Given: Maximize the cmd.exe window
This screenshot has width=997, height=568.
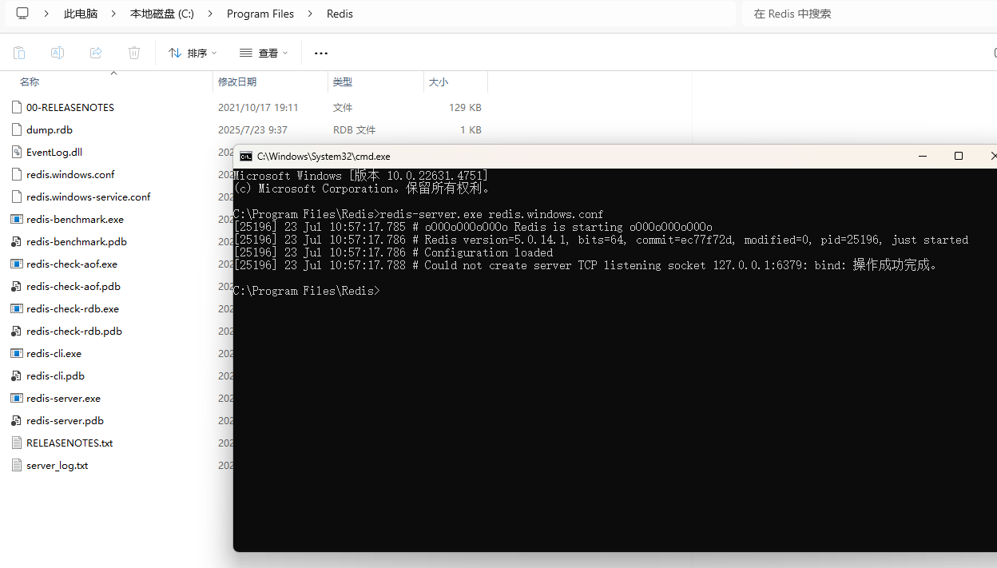Looking at the screenshot, I should 959,157.
